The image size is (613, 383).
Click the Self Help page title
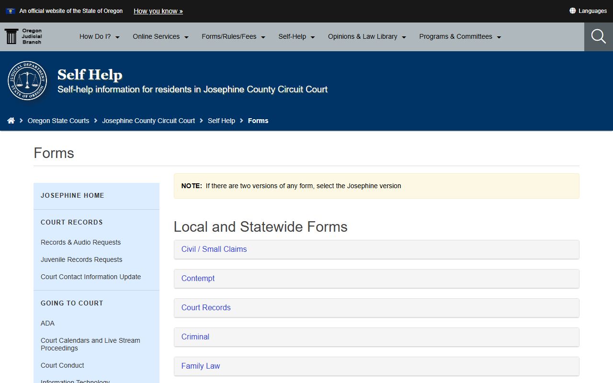coord(90,75)
